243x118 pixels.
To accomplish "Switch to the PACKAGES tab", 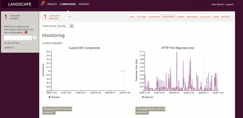I will 205,17.
